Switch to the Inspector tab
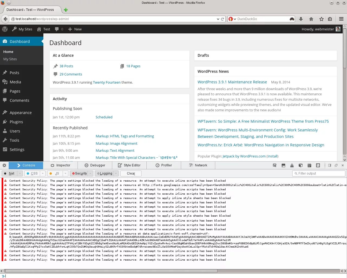The height and width of the screenshot is (278, 347). tap(60, 165)
